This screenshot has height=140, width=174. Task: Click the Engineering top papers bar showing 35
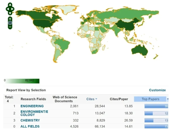(156, 106)
